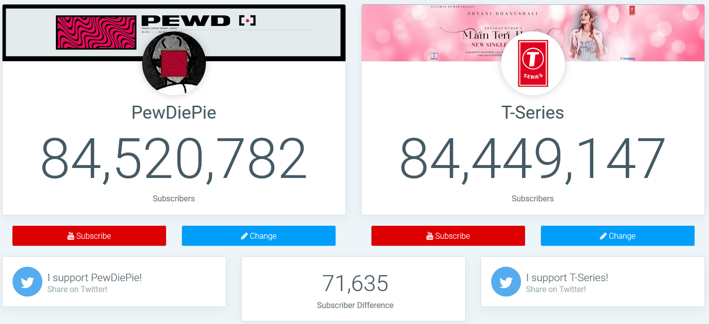The image size is (709, 324).
Task: Click the PewDiePie channel name heading
Action: click(174, 113)
